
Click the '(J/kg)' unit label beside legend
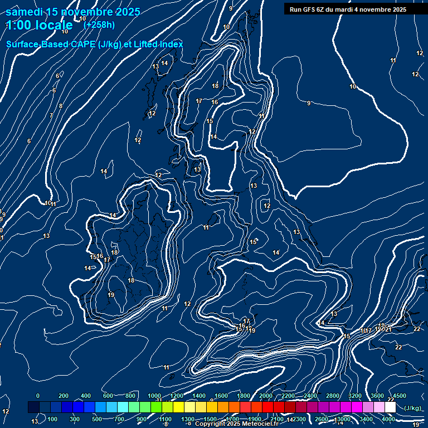pos(412,408)
